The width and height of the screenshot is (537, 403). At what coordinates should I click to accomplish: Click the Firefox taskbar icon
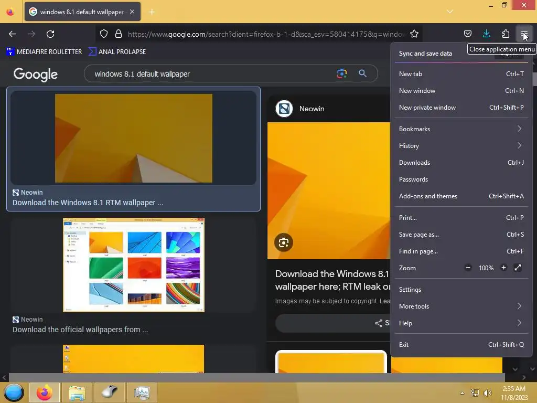[45, 393]
